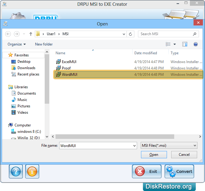Click the windows 8 (C:) drive icon

coord(14,131)
